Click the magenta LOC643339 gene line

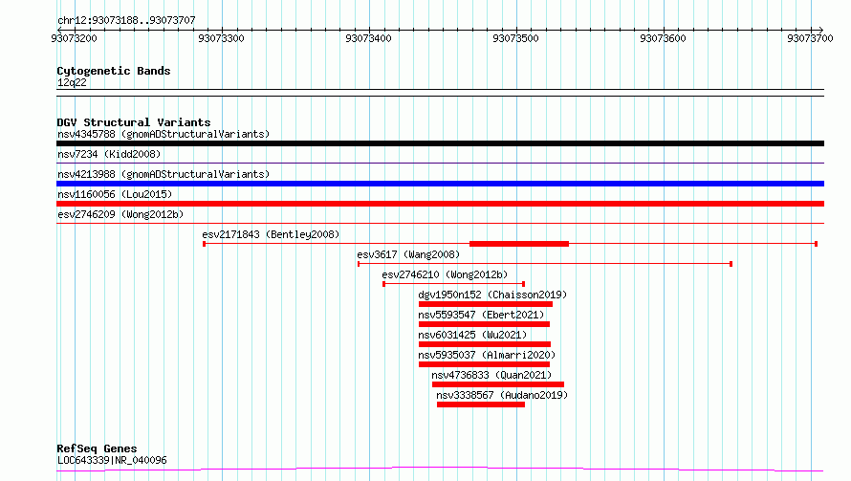(440, 470)
